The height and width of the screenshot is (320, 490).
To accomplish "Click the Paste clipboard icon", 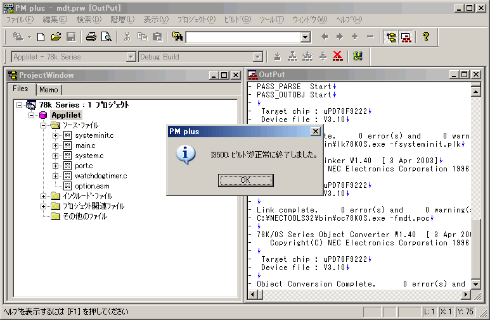I will (x=157, y=37).
